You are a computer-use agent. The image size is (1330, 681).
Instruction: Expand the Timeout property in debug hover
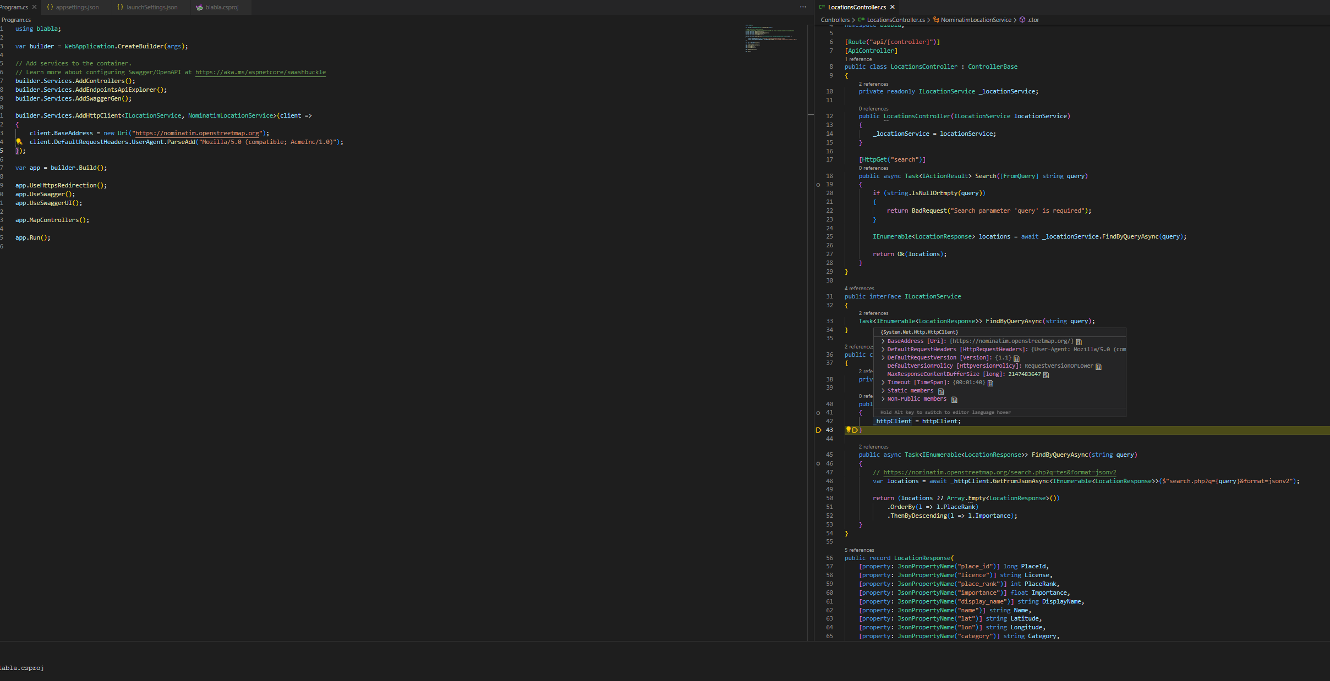[883, 383]
